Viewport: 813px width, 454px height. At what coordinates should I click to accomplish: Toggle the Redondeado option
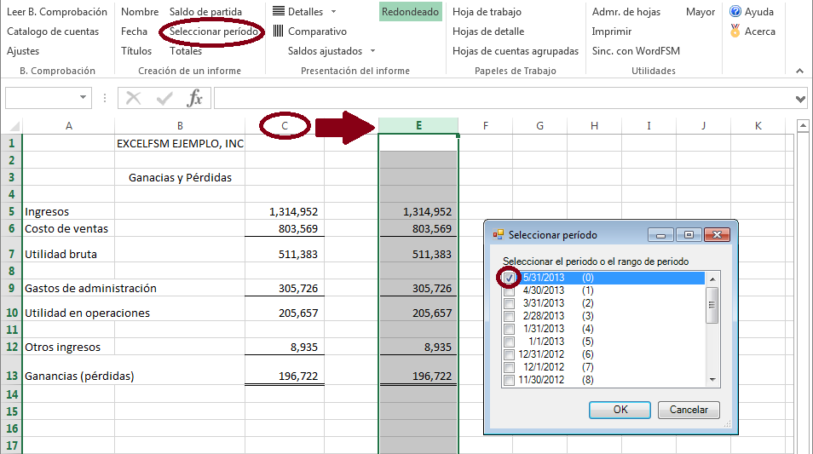pos(410,11)
